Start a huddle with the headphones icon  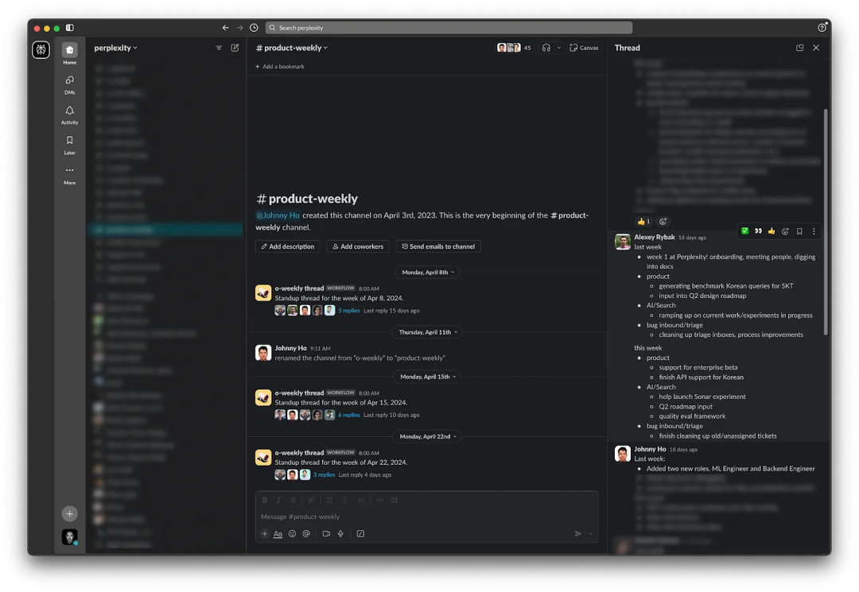[x=546, y=48]
